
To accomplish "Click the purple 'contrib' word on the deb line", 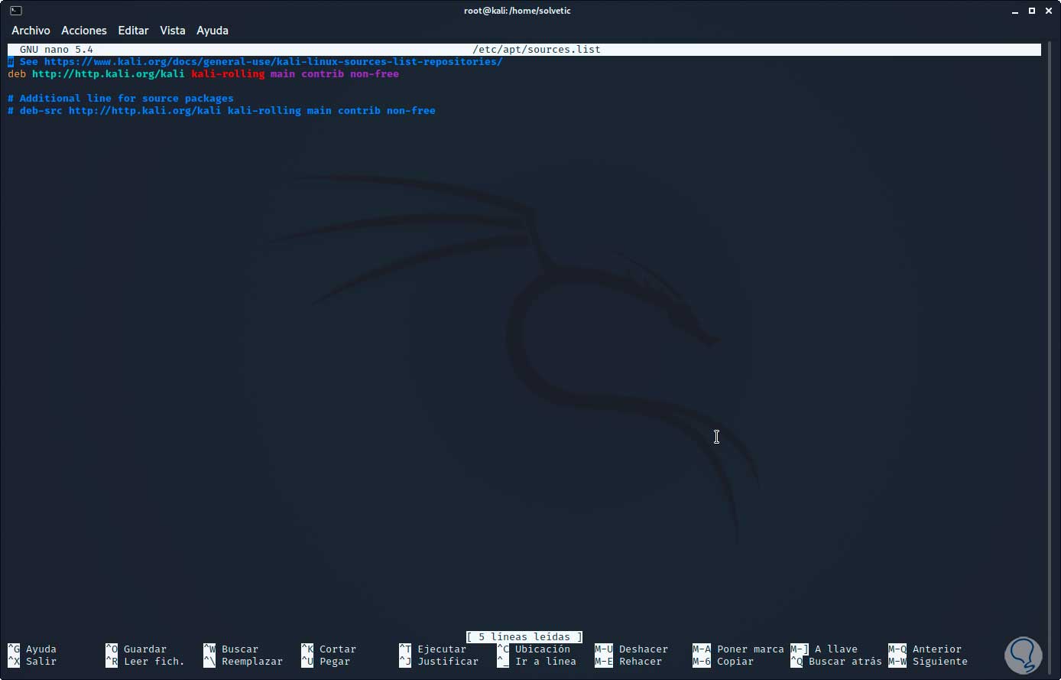I will click(323, 74).
